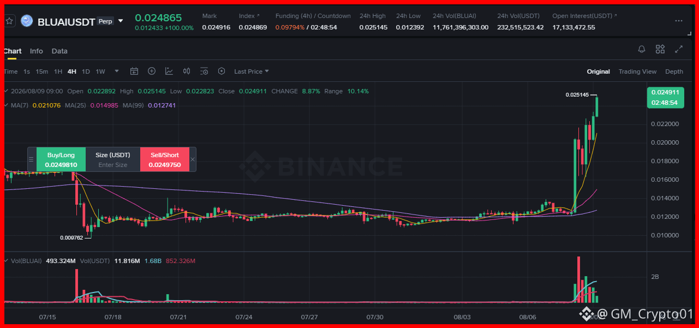Click the Funding (4h) / Countdown label
Image resolution: width=699 pixels, height=328 pixels.
point(313,16)
